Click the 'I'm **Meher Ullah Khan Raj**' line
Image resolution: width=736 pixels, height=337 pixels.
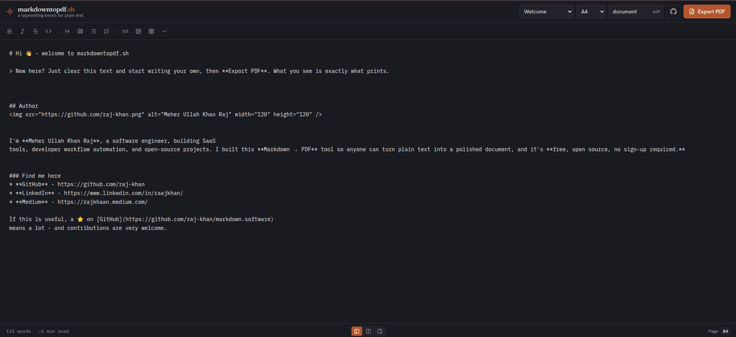(112, 141)
